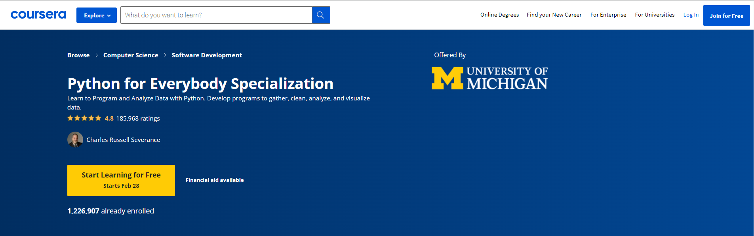Image resolution: width=754 pixels, height=236 pixels.
Task: Click the star rating icons
Action: pyautogui.click(x=84, y=118)
